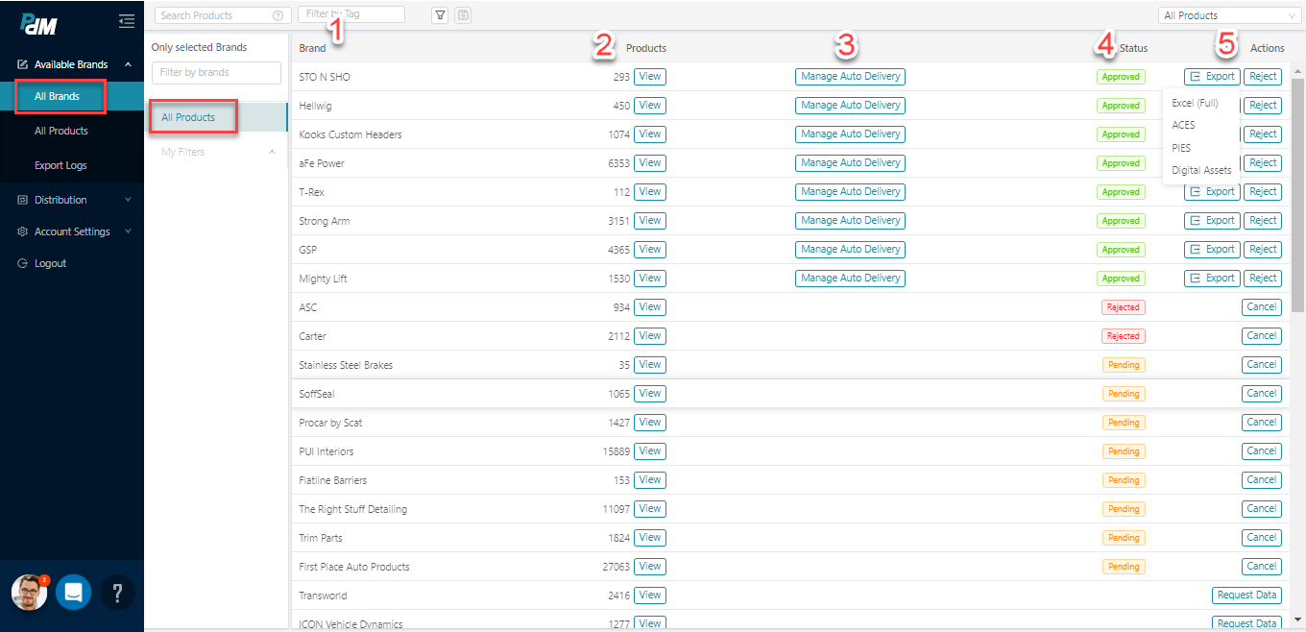Click the help icon inside Search Products
Viewport: 1306px width, 632px height.
[278, 15]
